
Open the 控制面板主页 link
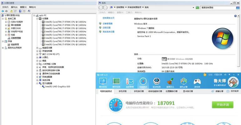click(x=109, y=18)
